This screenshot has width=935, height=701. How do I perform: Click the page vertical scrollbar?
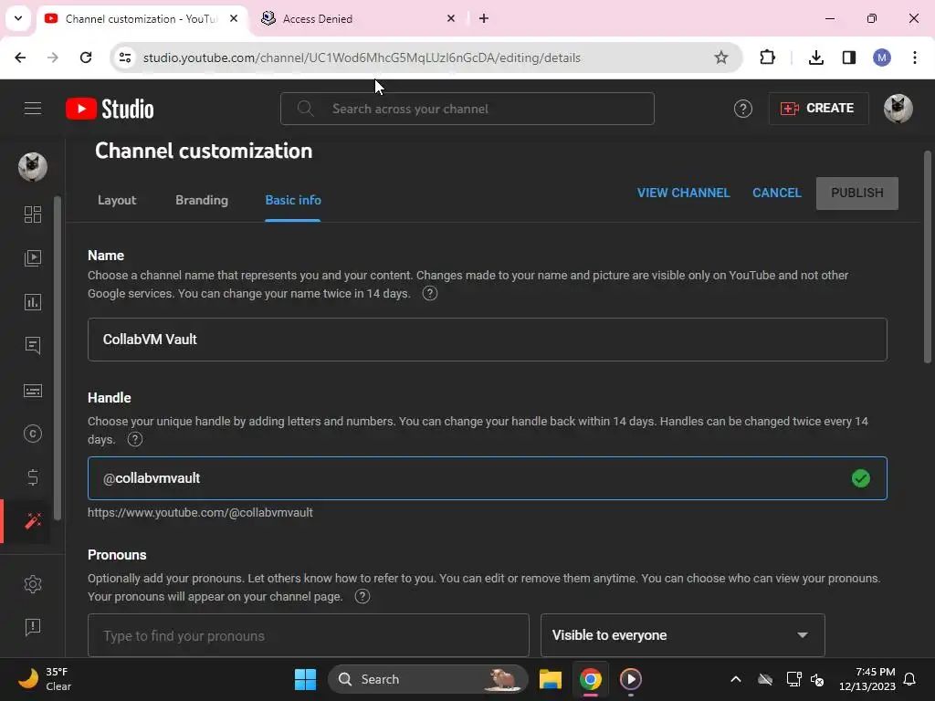click(x=928, y=256)
